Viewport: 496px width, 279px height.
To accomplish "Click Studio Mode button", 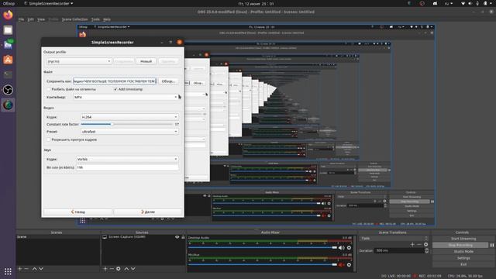I will [463, 251].
